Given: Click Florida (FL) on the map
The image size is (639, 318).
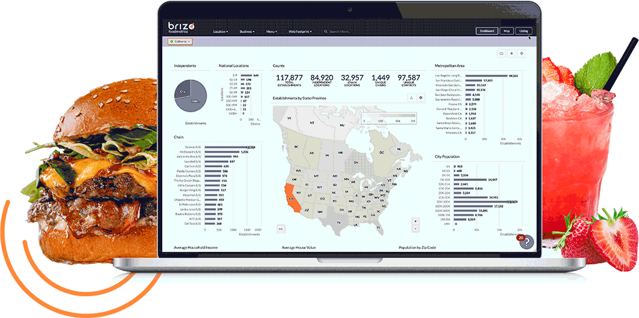Looking at the screenshot, I should point(379,227).
